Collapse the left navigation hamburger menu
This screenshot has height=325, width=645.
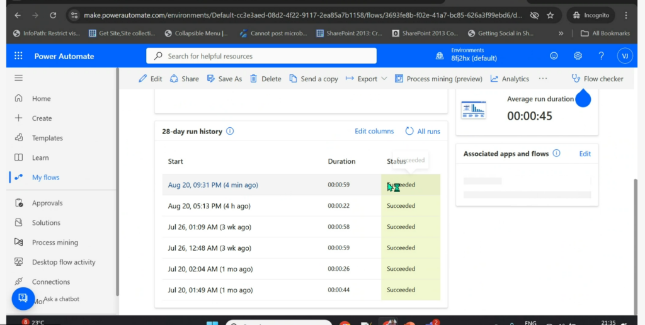tap(18, 77)
